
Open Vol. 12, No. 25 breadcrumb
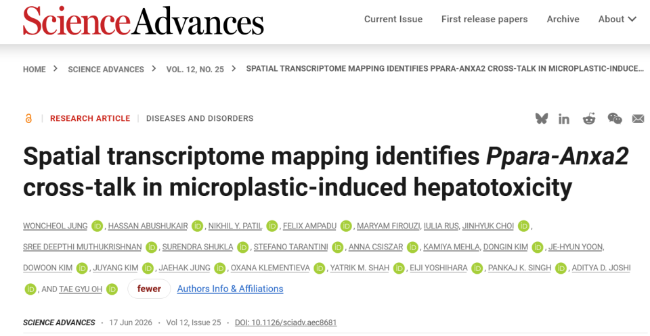pos(195,70)
